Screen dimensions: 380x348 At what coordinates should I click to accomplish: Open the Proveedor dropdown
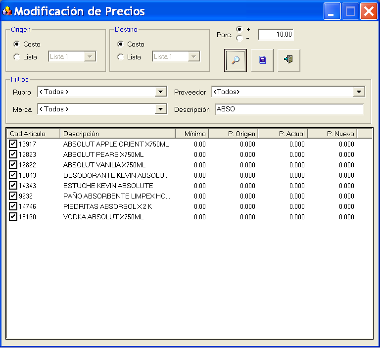[x=359, y=92]
